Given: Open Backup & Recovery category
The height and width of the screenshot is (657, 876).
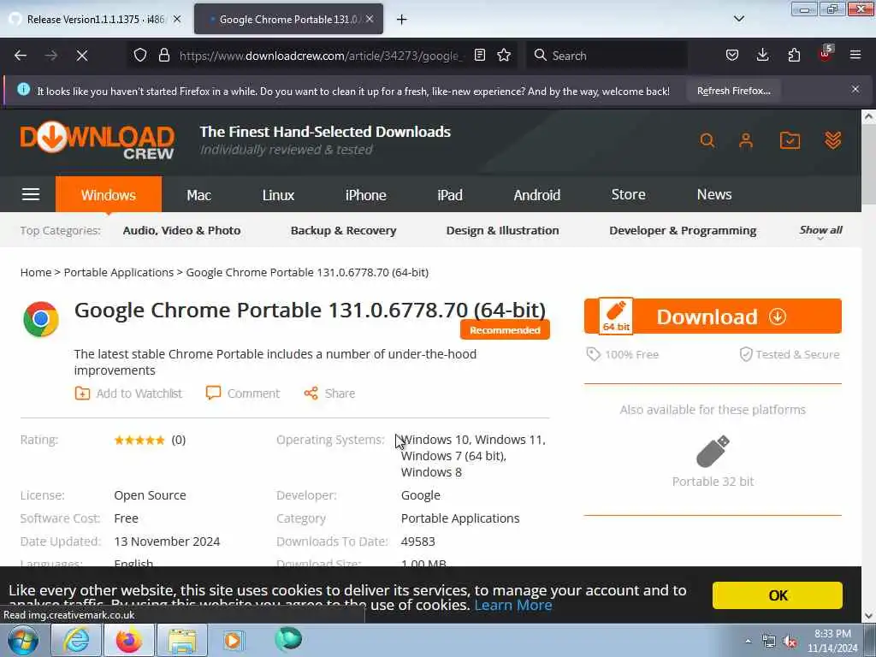Looking at the screenshot, I should tap(343, 230).
